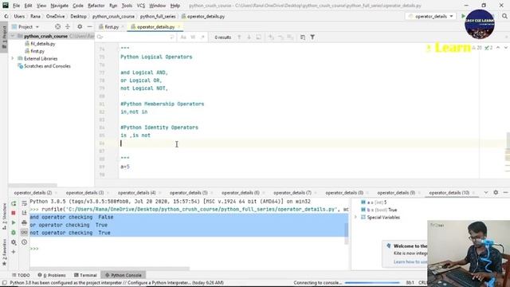Open the TODO tool window

[x=21, y=275]
